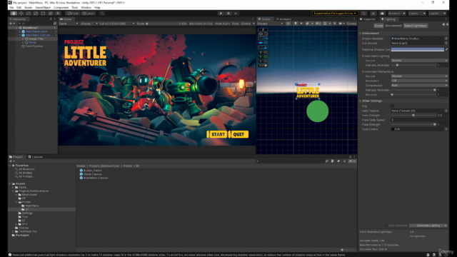This screenshot has width=457, height=257.
Task: Select the Rotate tool in the toolbar
Action: click(x=29, y=14)
